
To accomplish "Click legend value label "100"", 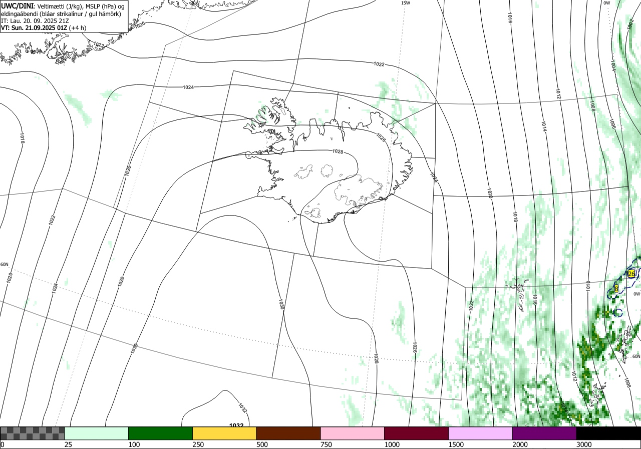I will point(134,444).
